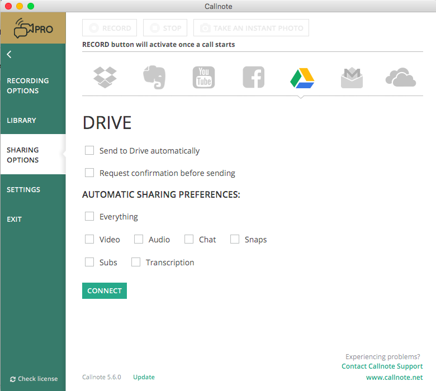Click Check license in sidebar

(34, 379)
